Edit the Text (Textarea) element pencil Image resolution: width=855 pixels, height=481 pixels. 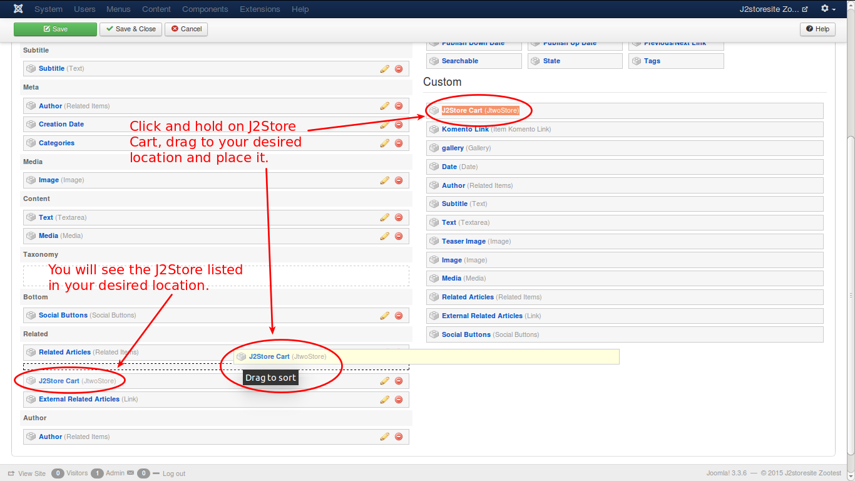click(x=385, y=217)
